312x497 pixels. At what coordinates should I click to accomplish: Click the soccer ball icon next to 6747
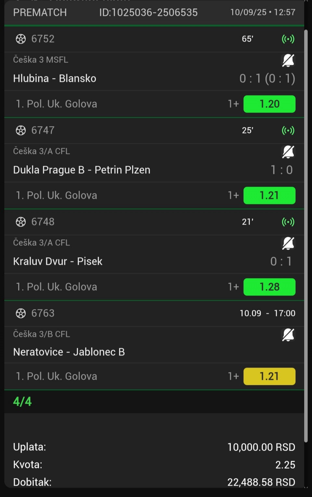click(x=21, y=131)
